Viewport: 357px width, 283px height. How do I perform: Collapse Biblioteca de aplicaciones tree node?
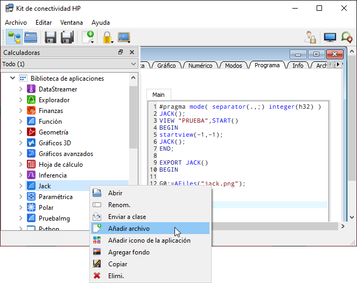tap(12, 78)
